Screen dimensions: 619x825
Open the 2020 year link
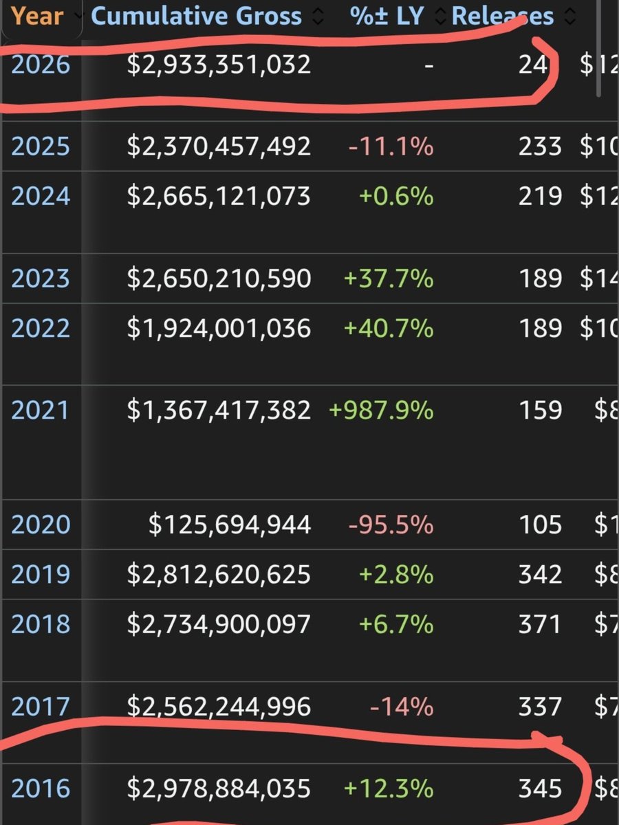click(41, 525)
